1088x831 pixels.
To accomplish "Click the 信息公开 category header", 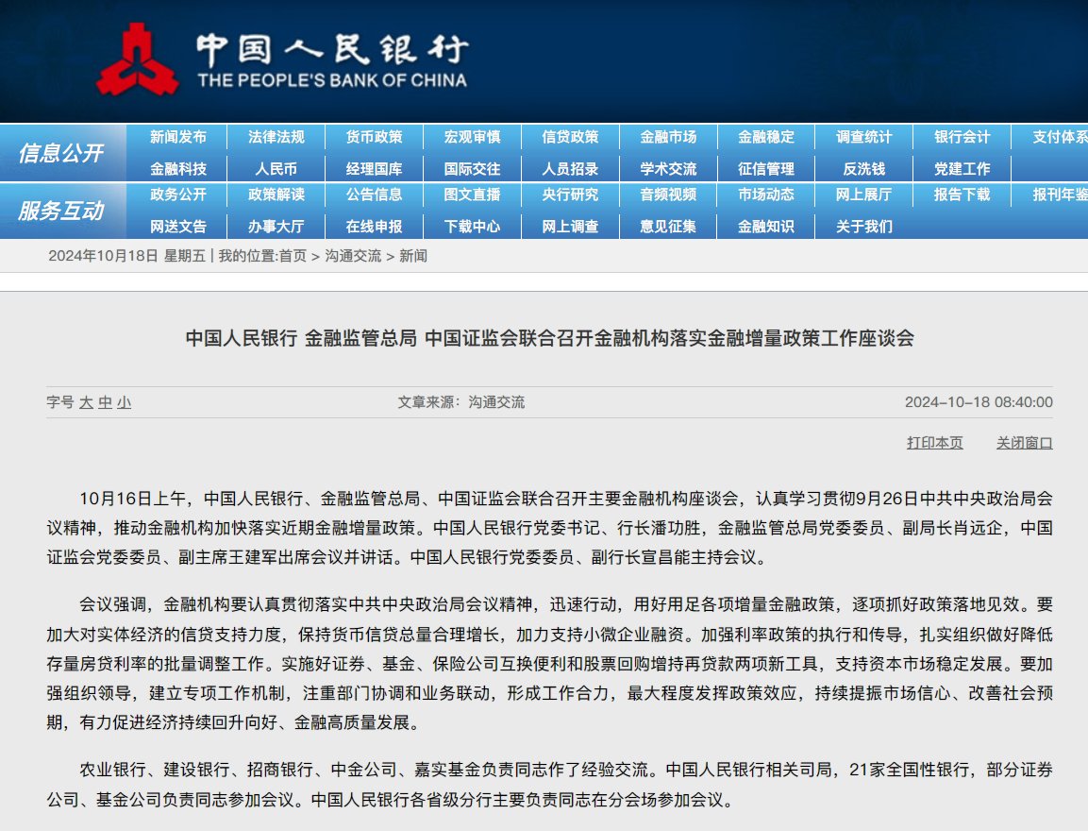I will tap(61, 153).
